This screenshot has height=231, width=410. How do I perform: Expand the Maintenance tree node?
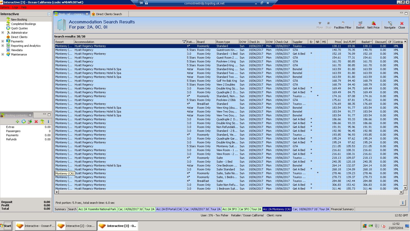coord(3,54)
